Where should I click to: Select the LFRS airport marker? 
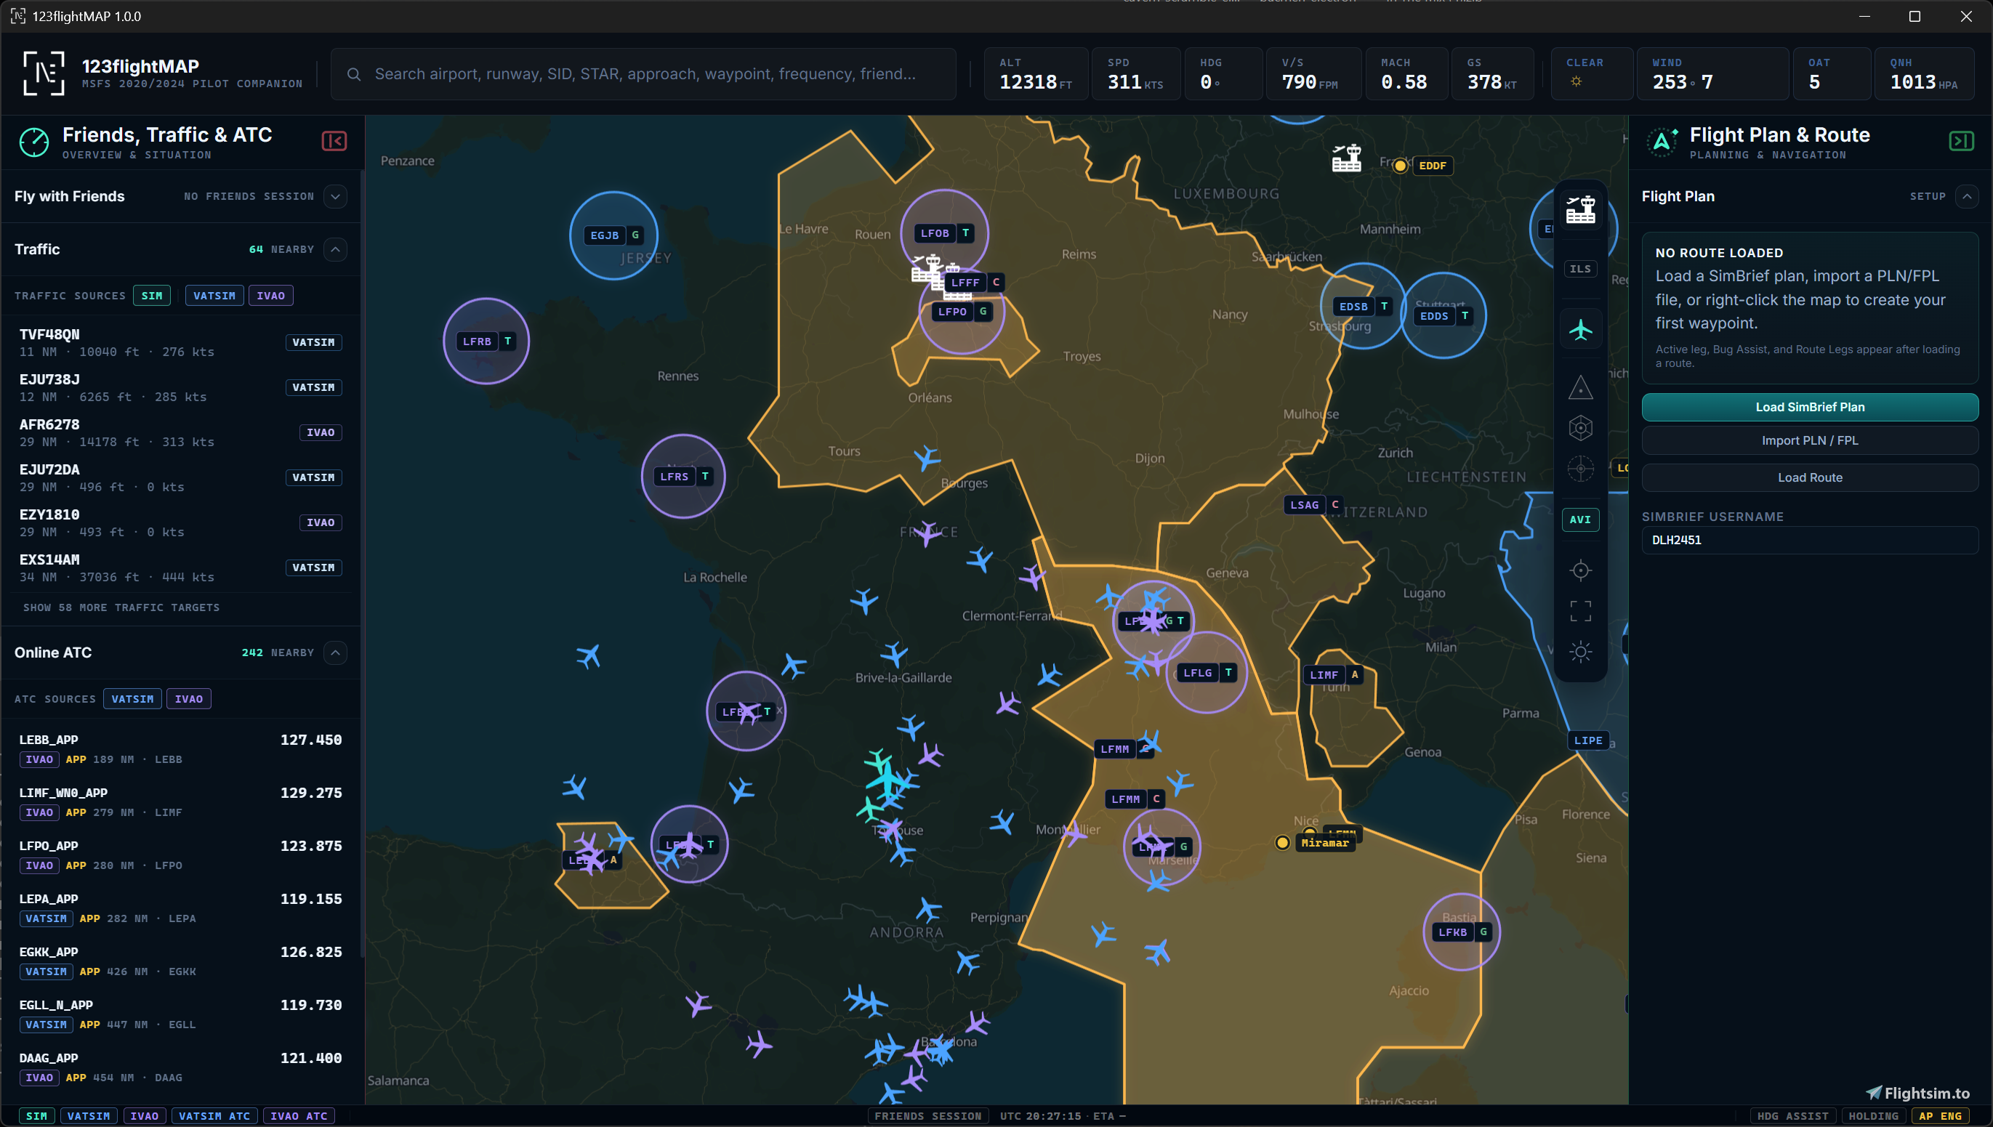click(685, 477)
